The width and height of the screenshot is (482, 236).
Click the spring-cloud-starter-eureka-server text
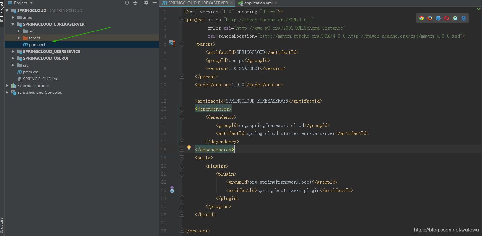[291, 133]
